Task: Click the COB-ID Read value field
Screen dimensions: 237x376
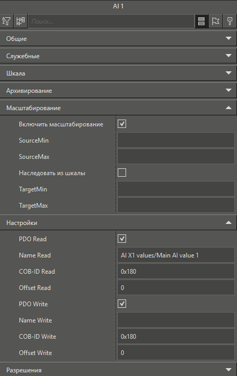Action: coord(176,272)
